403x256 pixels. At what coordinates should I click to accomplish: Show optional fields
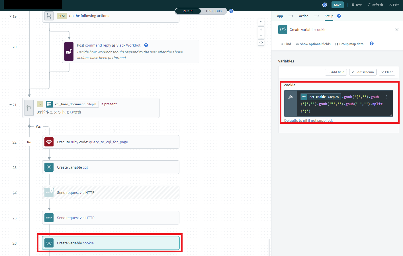(x=313, y=44)
